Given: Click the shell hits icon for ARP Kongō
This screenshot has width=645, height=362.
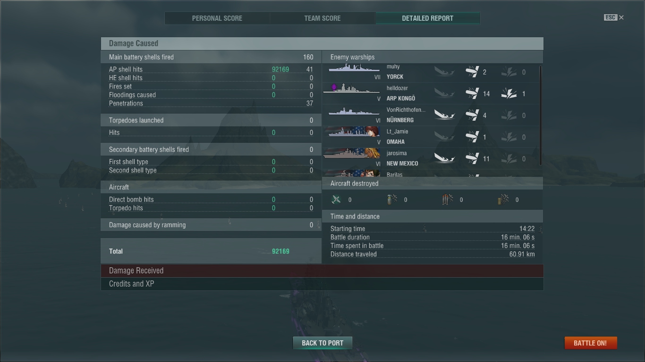Looking at the screenshot, I should point(472,94).
